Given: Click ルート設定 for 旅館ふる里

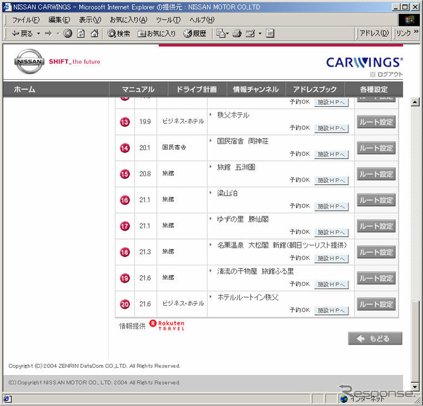Looking at the screenshot, I should [x=376, y=278].
